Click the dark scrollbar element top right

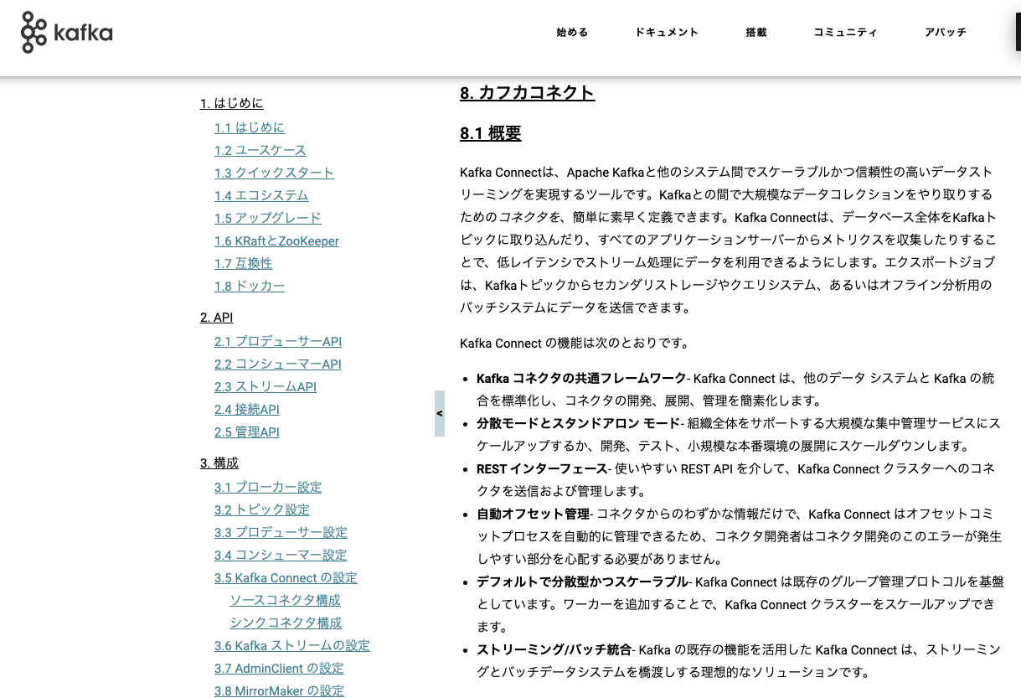pyautogui.click(x=1016, y=31)
